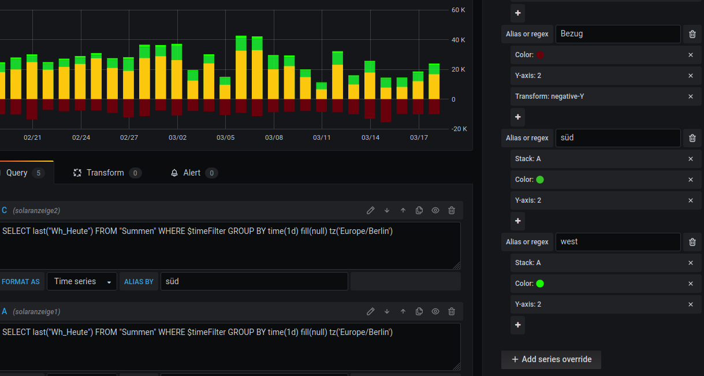Click the Alias By field containing süd
704x376 pixels.
pyautogui.click(x=254, y=281)
